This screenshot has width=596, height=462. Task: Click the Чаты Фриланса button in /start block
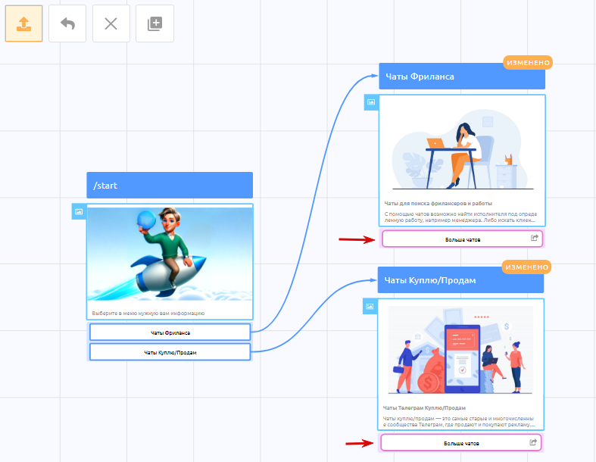coord(170,332)
